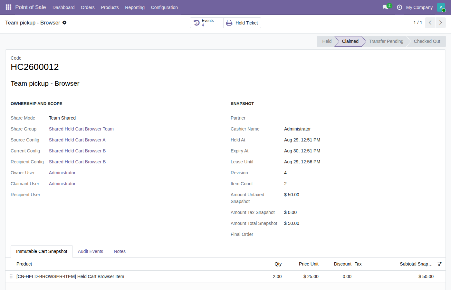Click the Item Count value 2

click(285, 184)
